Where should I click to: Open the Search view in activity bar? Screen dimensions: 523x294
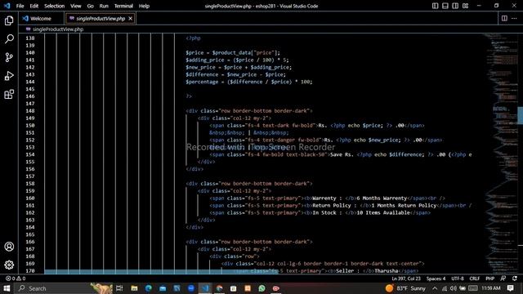9,39
